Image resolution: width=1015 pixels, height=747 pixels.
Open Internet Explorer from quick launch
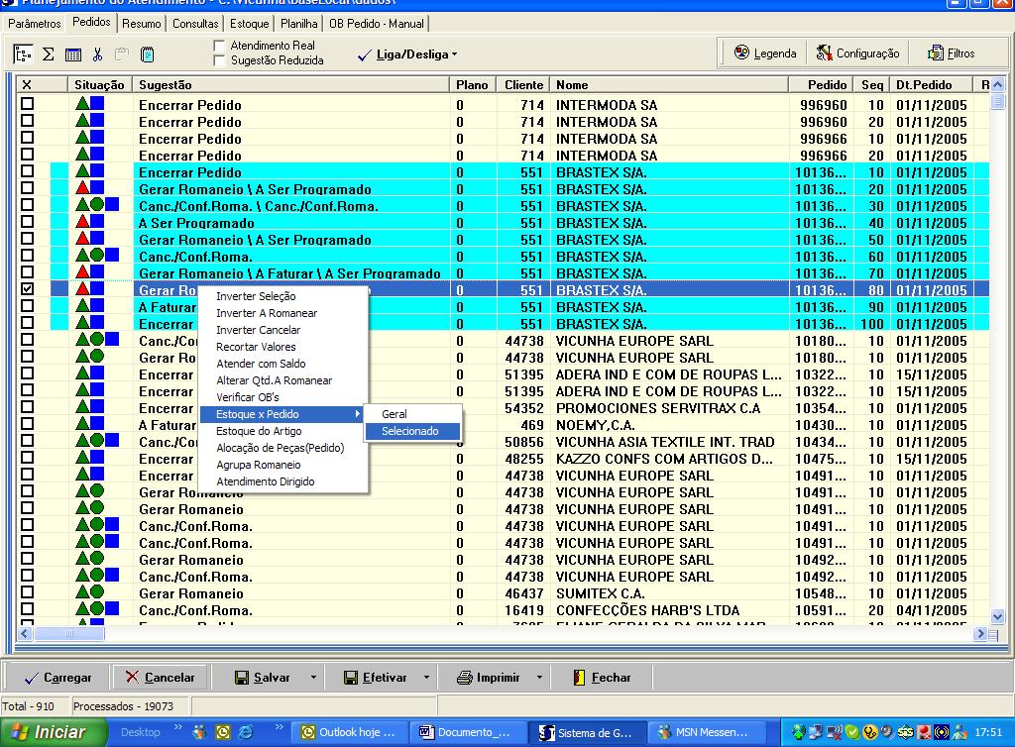click(x=245, y=733)
